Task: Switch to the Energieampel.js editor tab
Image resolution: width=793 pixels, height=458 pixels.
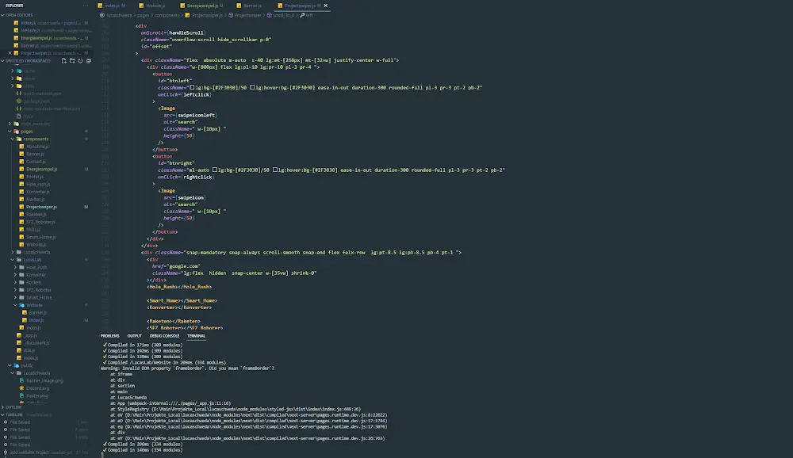Action: click(190, 6)
